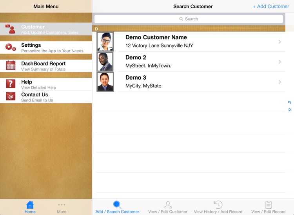This screenshot has height=215, width=294.
Task: Click the red gears Settings icon
Action: click(11, 47)
